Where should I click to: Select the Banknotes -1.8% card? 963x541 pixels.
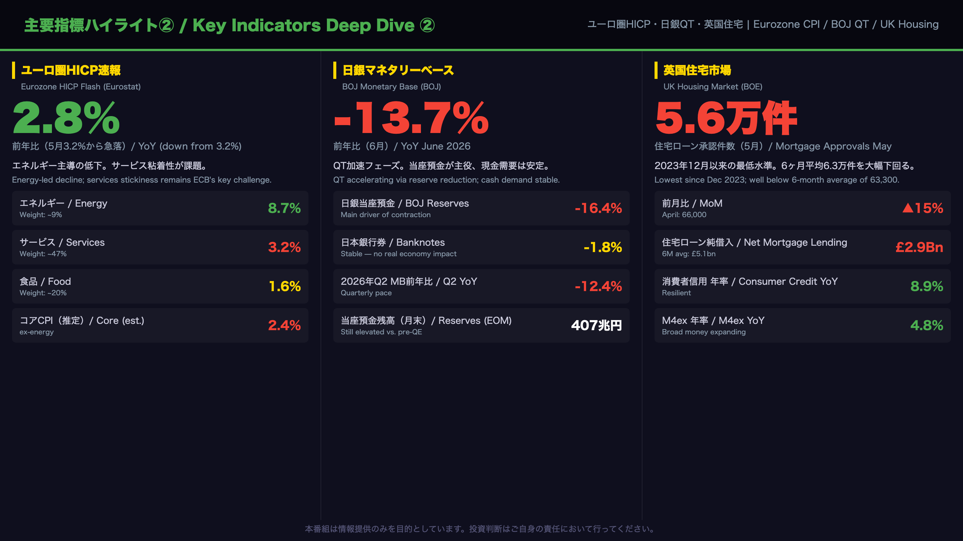(481, 247)
